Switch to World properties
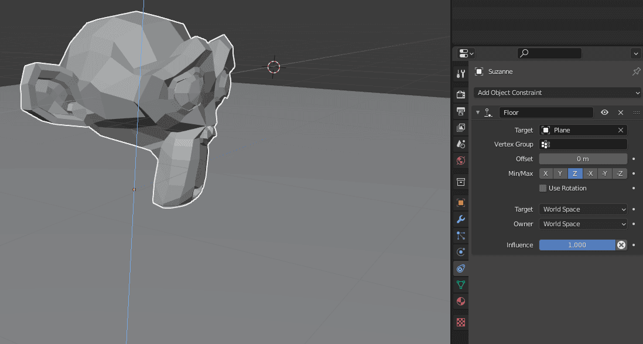 tap(460, 160)
